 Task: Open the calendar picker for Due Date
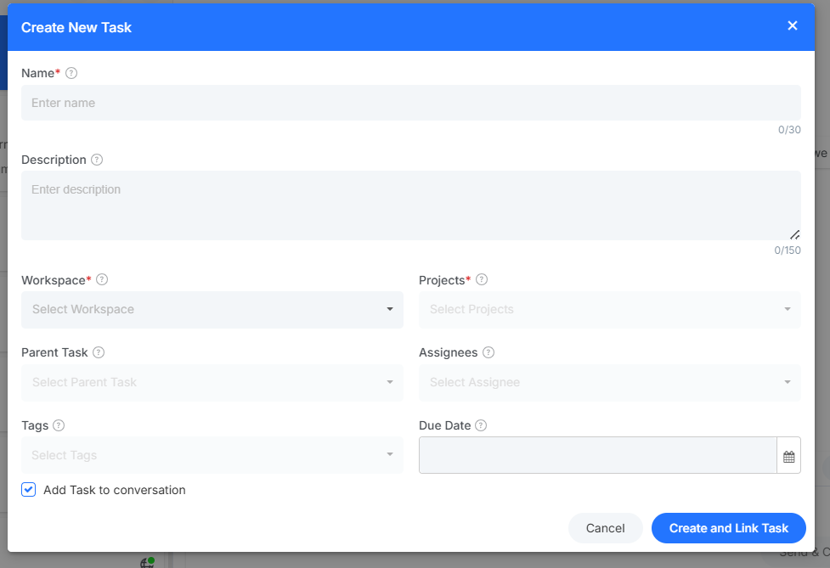point(788,455)
